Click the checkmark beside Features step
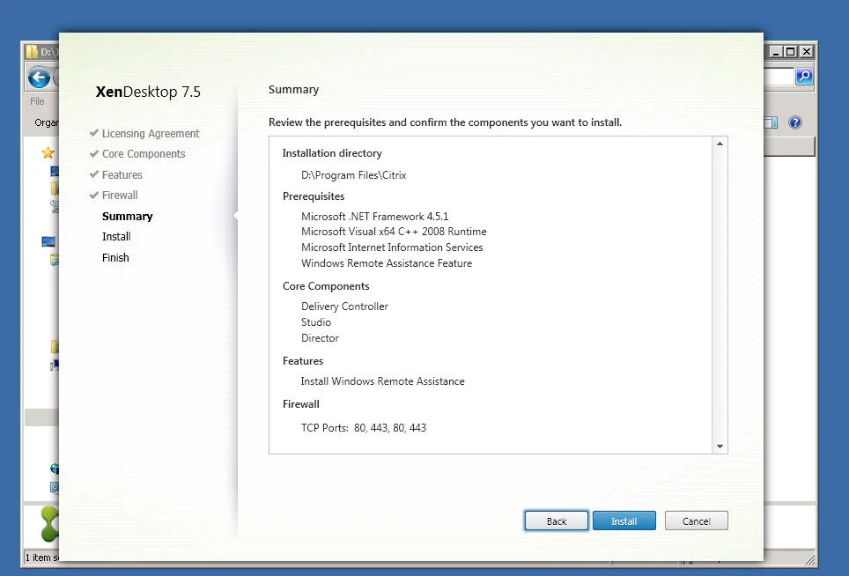This screenshot has height=576, width=849. coord(93,174)
